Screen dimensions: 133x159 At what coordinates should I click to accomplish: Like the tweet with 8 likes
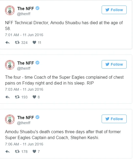35,97
